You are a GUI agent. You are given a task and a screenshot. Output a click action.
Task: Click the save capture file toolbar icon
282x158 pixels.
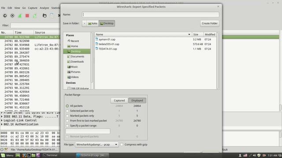click(x=52, y=16)
